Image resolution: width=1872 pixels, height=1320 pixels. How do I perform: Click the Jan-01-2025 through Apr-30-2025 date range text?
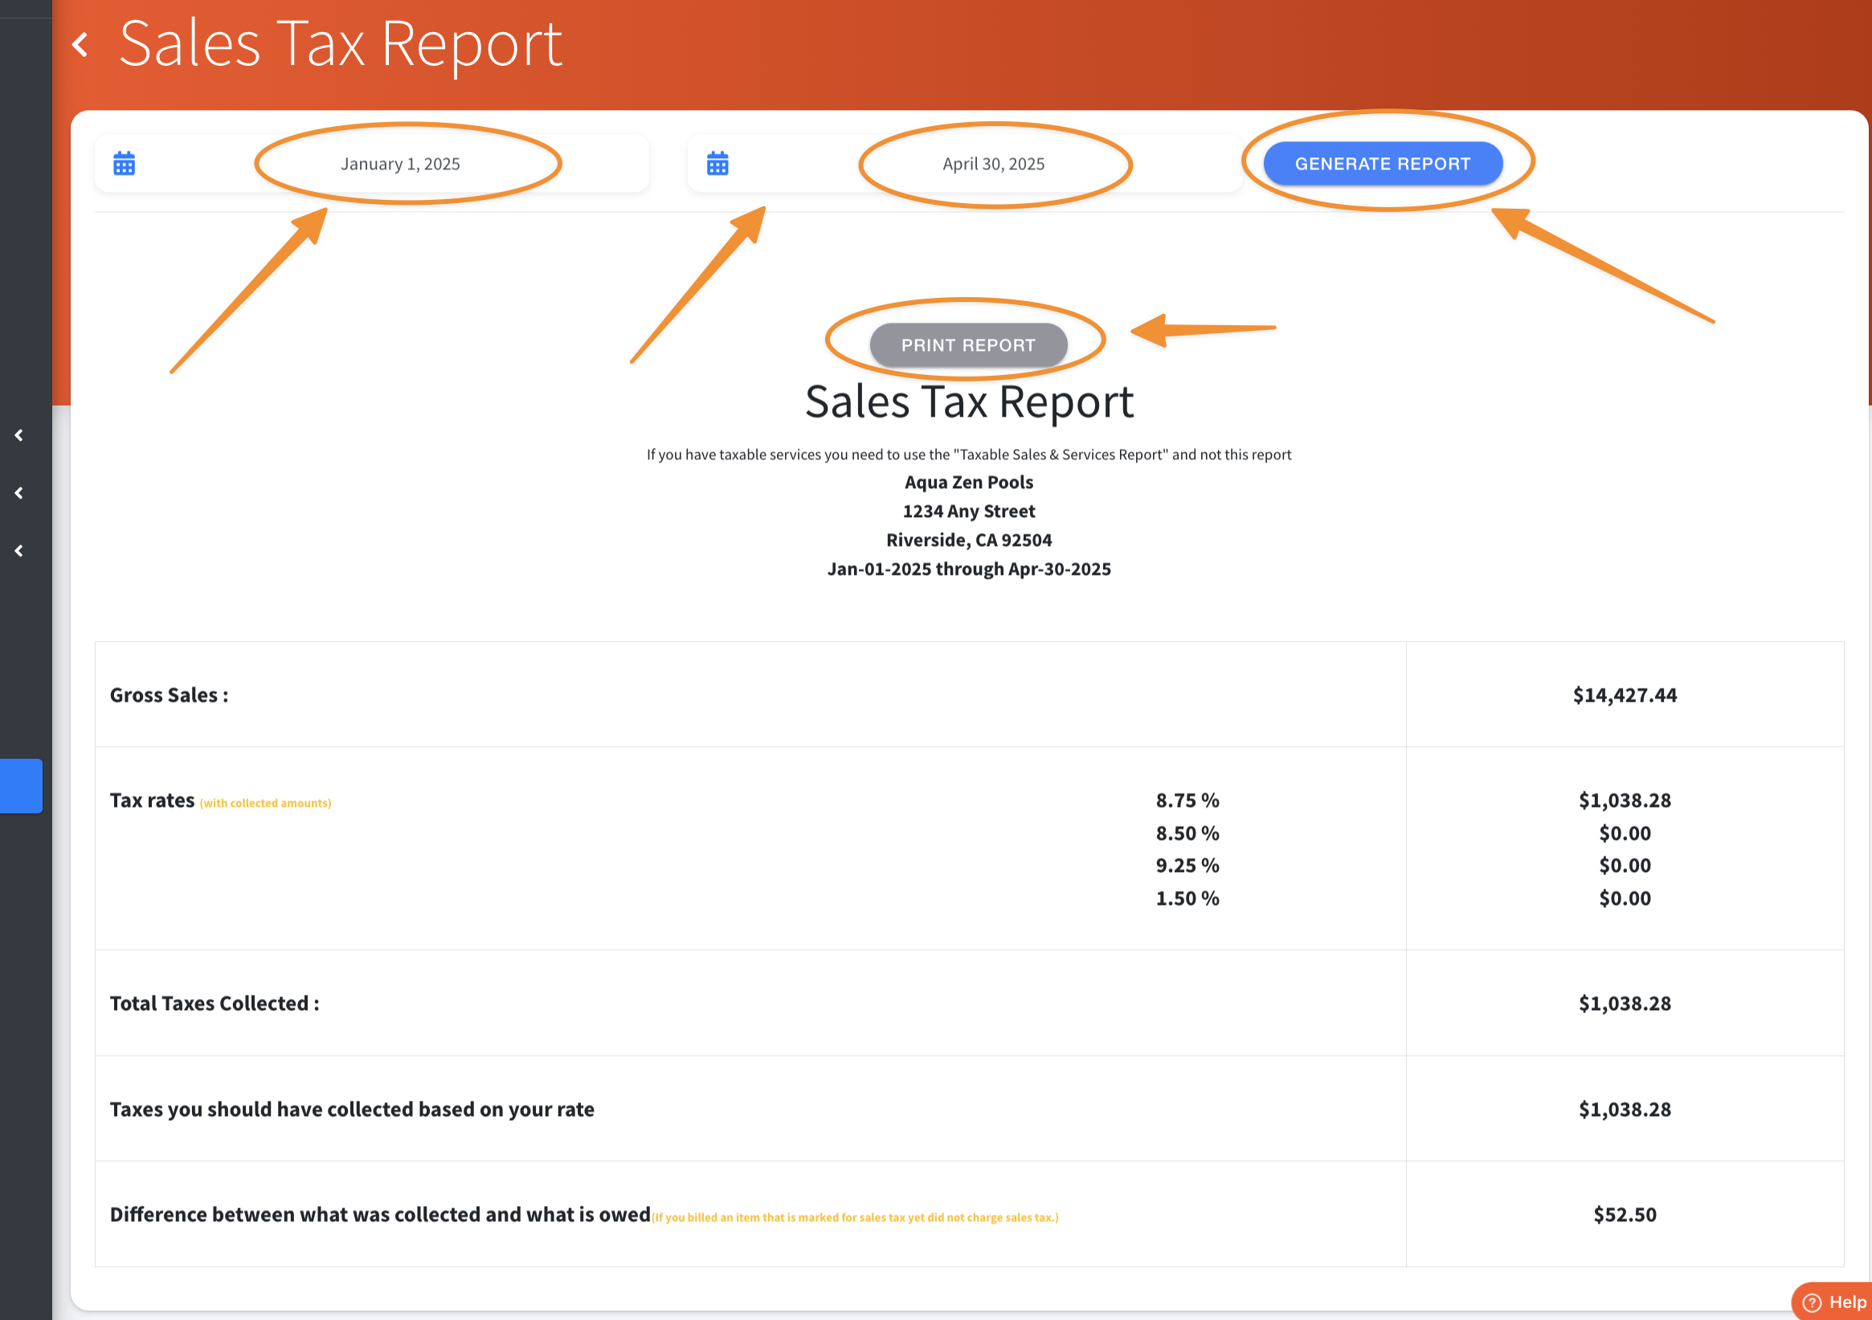[968, 568]
